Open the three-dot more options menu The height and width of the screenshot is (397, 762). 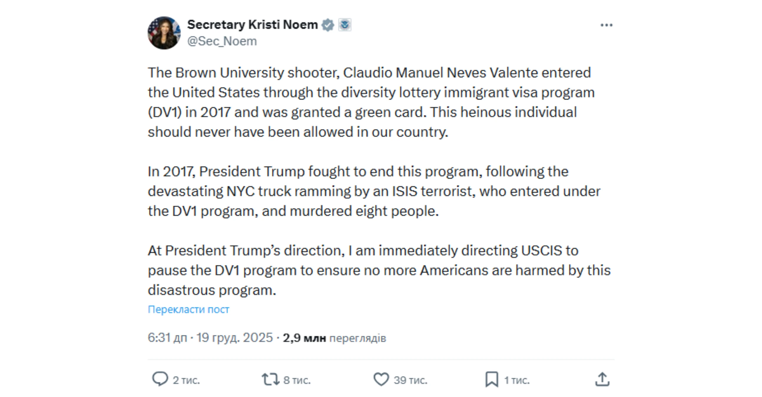point(607,25)
